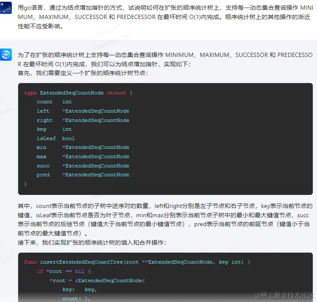Click the code line 'type ExtendedSeqCountNode struct {'

coord(78,93)
